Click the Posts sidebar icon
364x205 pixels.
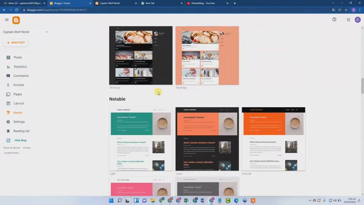(x=8, y=58)
